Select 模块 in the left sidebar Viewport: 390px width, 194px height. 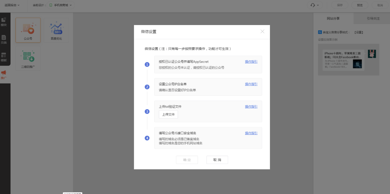pos(4,22)
